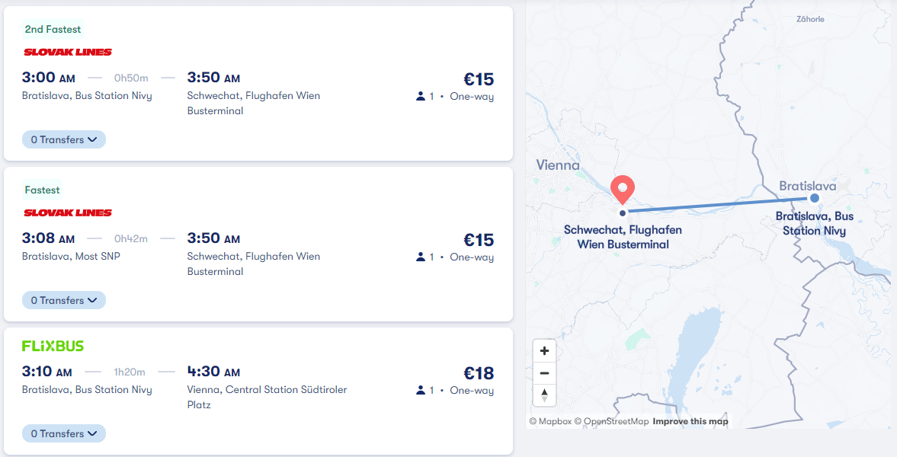Expand 0 Transfers on 3:00 AM trip
This screenshot has height=457, width=897.
(63, 139)
